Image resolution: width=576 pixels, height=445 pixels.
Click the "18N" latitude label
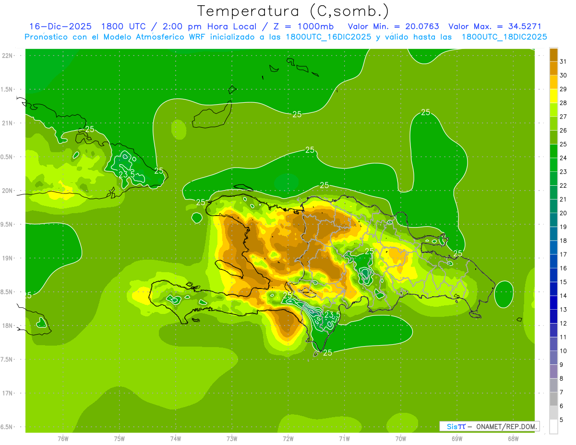click(x=8, y=325)
